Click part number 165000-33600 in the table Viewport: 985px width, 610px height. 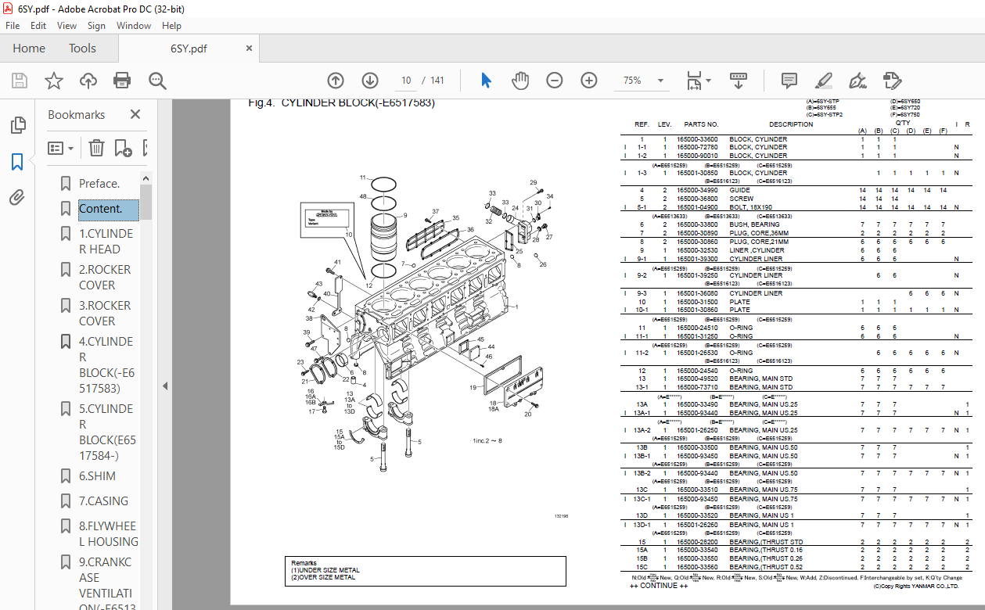pos(697,139)
